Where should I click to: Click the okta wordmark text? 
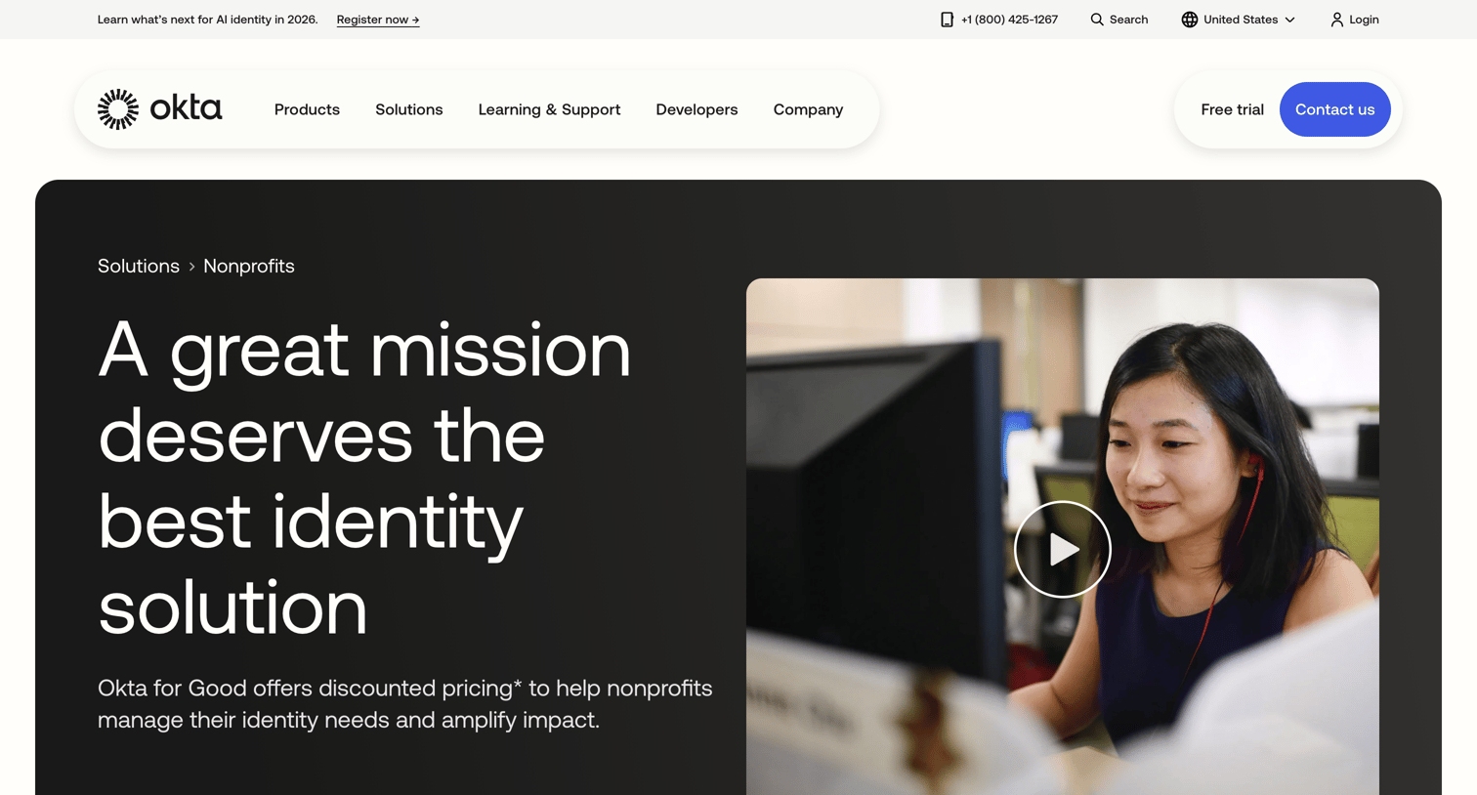coord(186,107)
